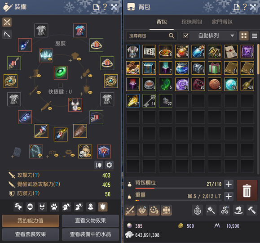Expand the 自動排列 dropdown arrow
Image resolution: width=260 pixels, height=243 pixels.
point(232,36)
